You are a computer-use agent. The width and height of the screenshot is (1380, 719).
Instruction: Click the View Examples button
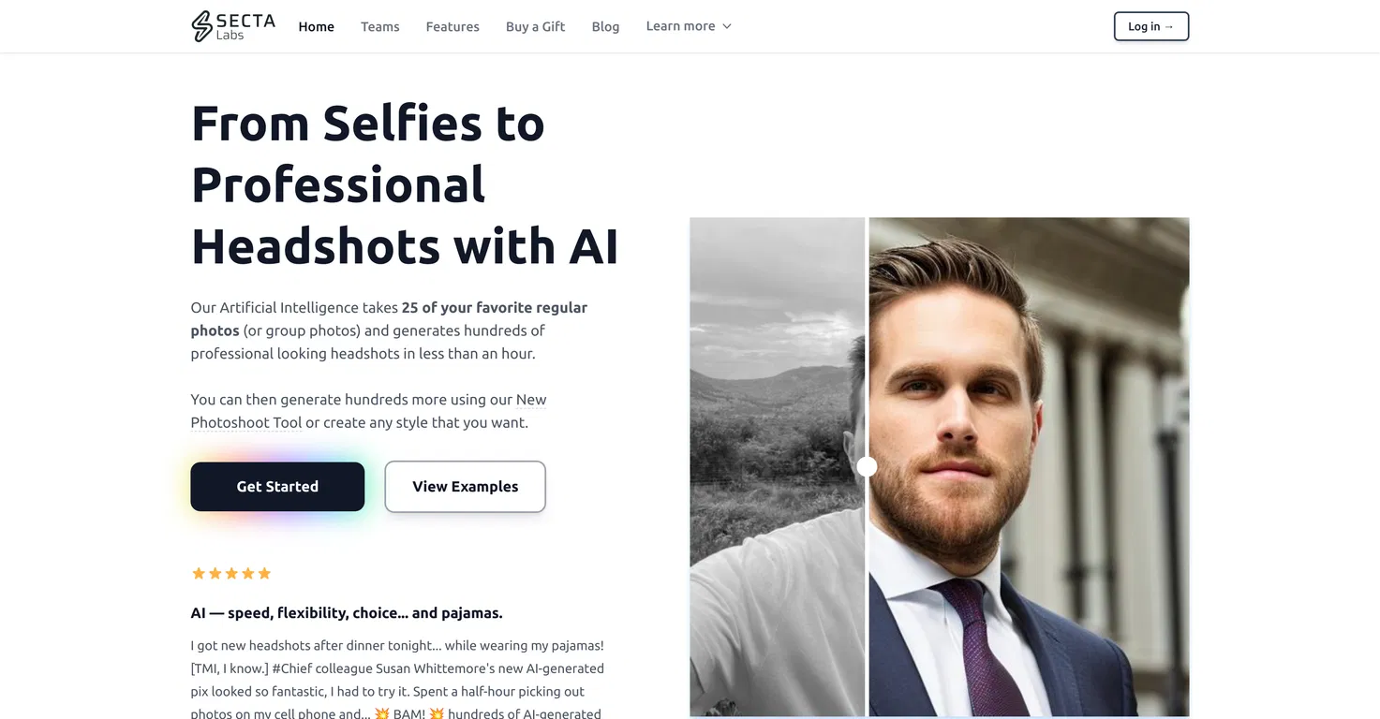click(x=466, y=487)
